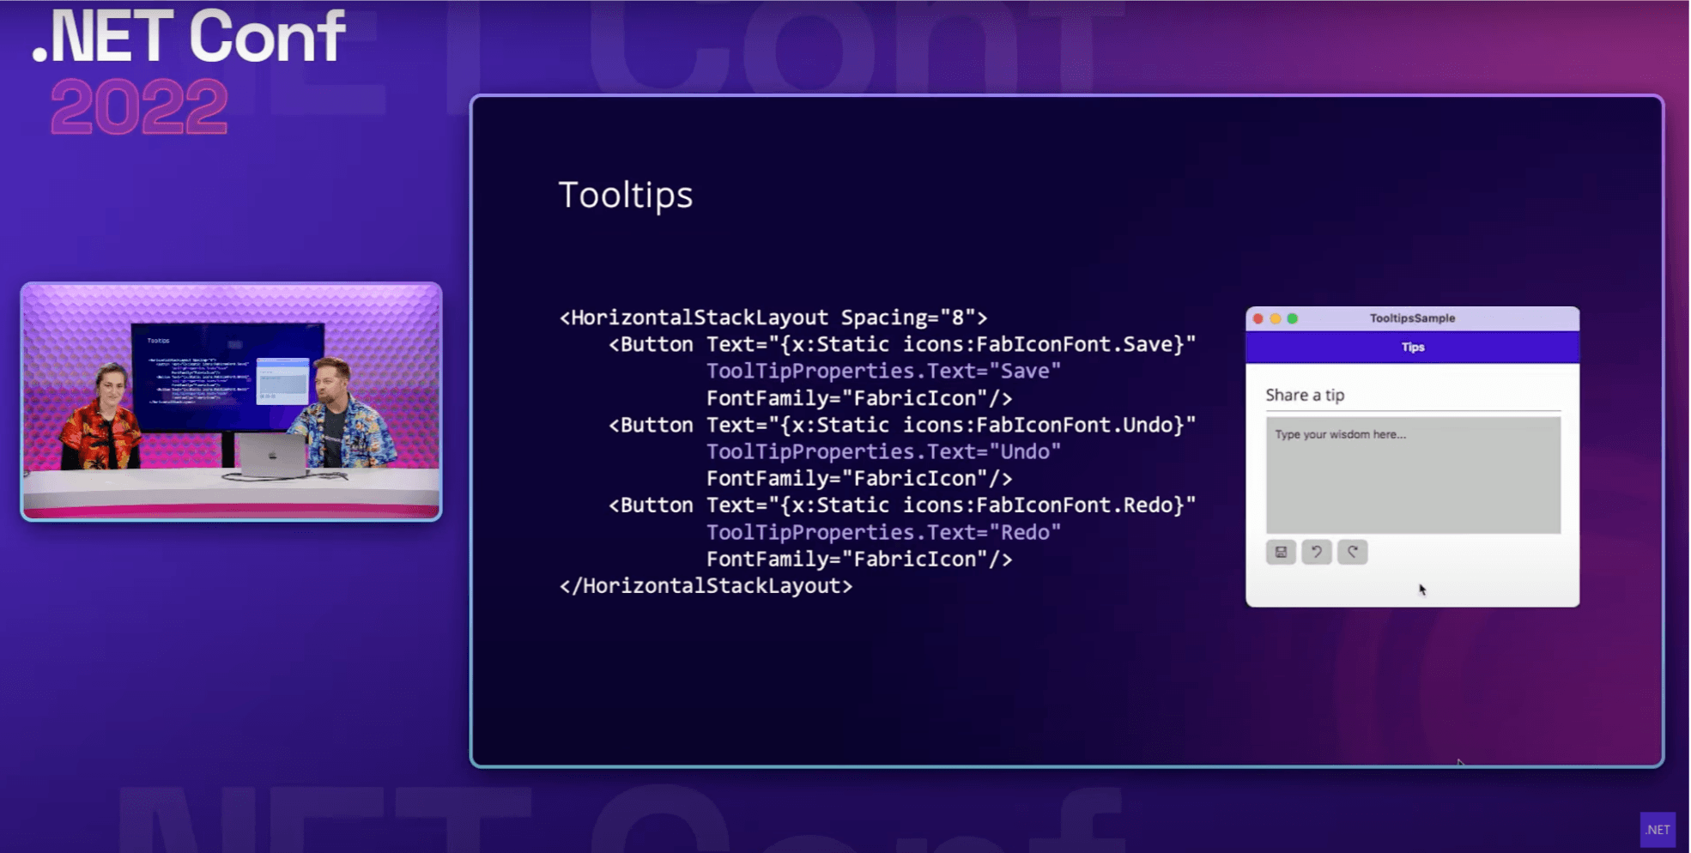Click the Undo icon button in TooltipsSample
This screenshot has height=853, width=1691.
coord(1317,552)
